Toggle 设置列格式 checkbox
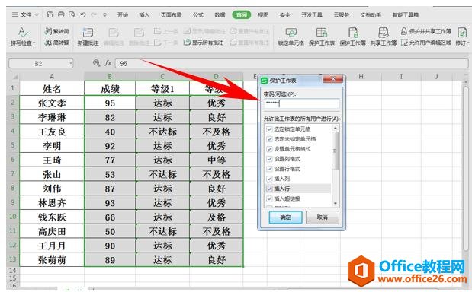Viewport: 472px width, 292px height. coord(269,159)
